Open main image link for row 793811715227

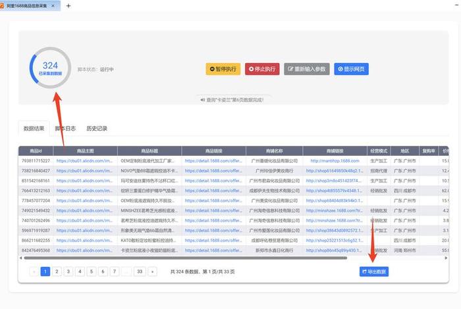tap(84, 161)
